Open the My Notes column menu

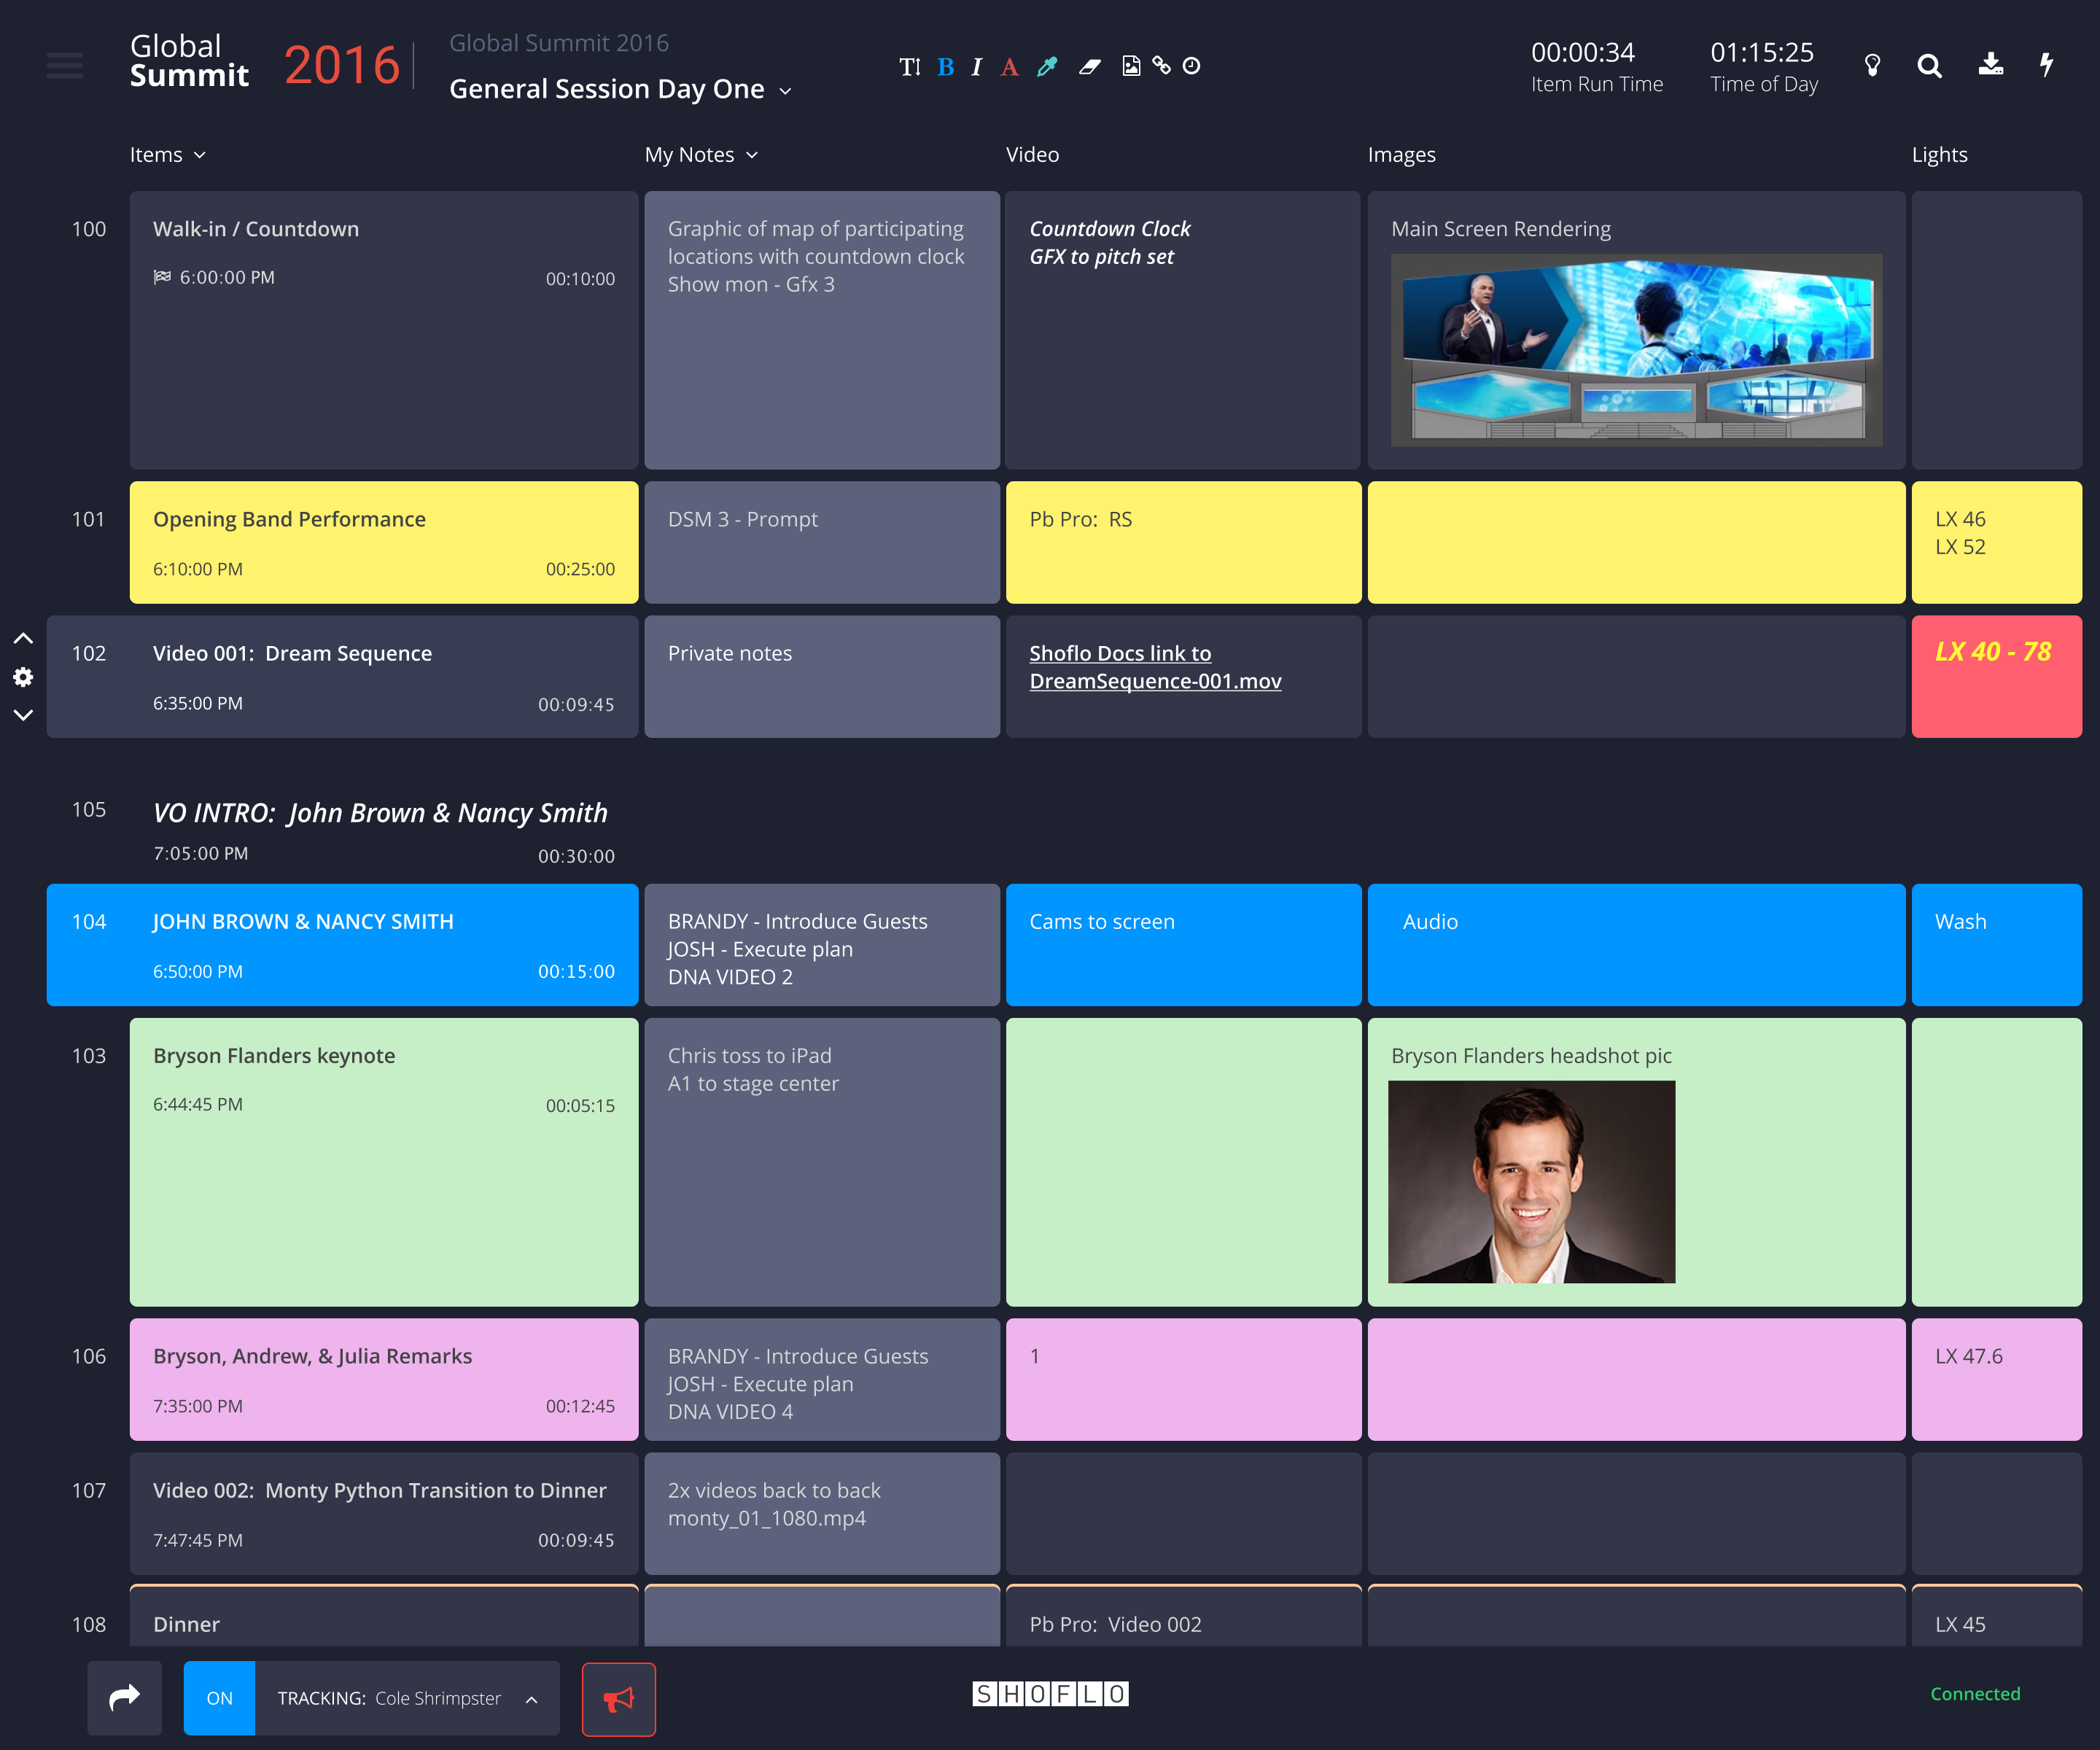coord(752,154)
